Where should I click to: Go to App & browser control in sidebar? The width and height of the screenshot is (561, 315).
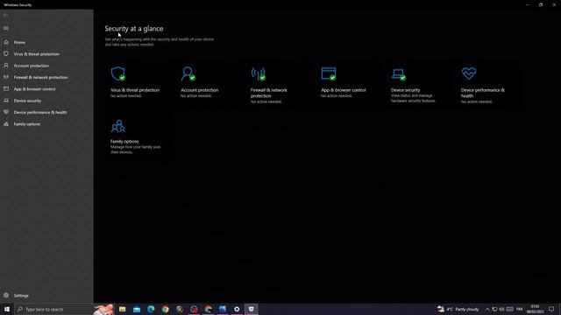pyautogui.click(x=46, y=89)
